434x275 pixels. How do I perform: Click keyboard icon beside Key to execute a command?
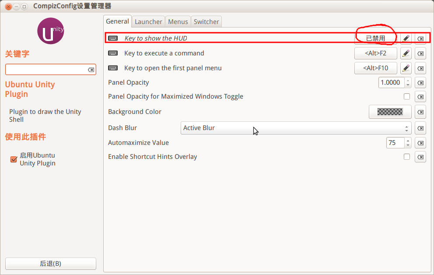coord(112,53)
